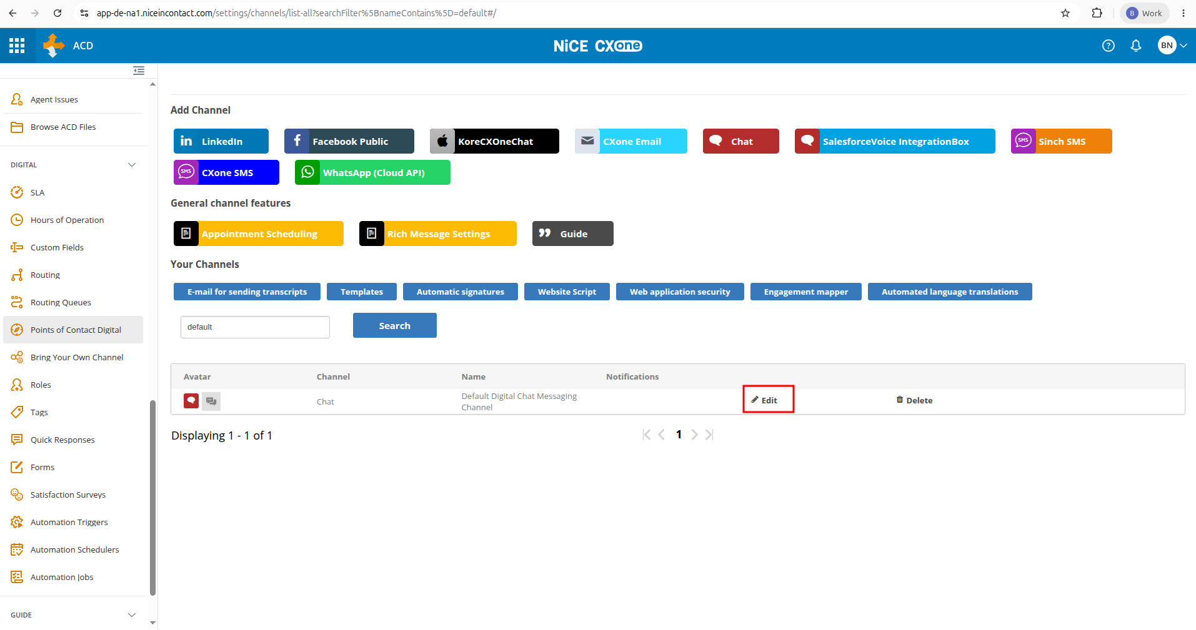Click the gray chat bubbles icon in the table row
This screenshot has width=1196, height=630.
211,401
